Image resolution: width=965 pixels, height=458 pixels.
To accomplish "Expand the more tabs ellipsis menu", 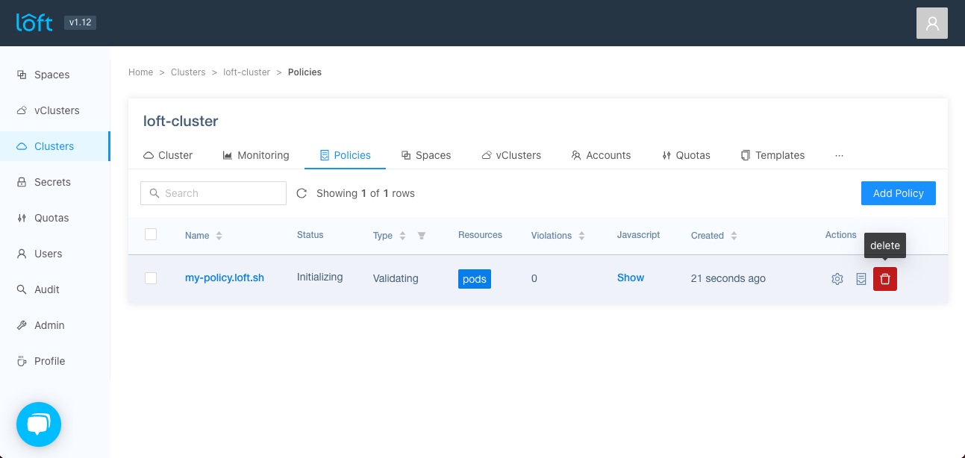I will 839,155.
